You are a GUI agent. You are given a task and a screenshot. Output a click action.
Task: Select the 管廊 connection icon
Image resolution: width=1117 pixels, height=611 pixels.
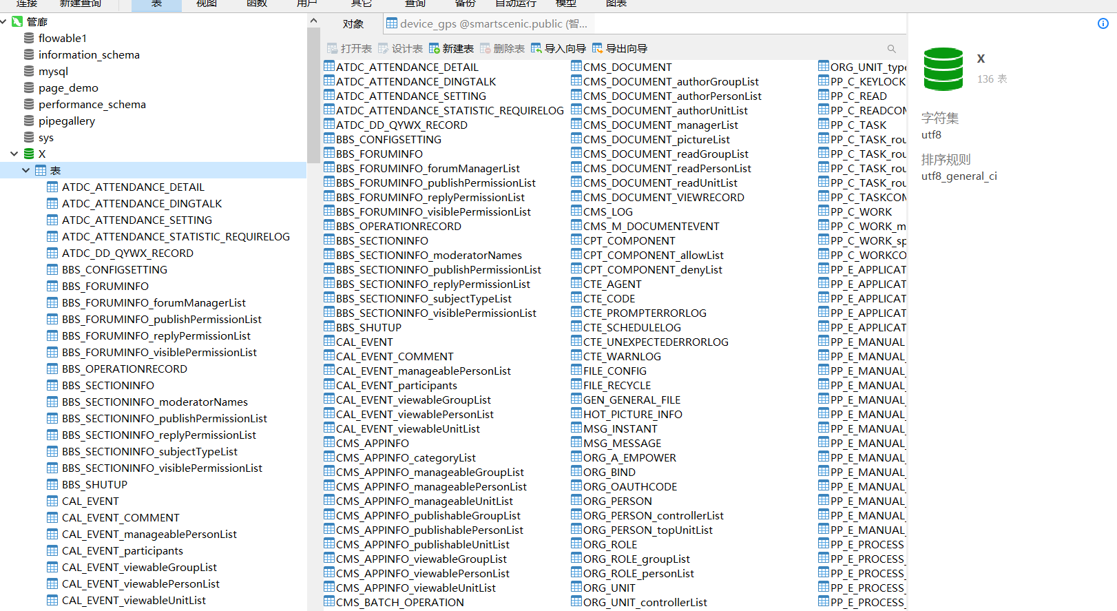(17, 21)
